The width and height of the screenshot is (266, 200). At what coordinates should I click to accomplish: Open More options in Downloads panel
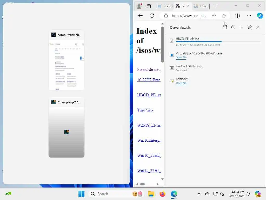(x=241, y=27)
